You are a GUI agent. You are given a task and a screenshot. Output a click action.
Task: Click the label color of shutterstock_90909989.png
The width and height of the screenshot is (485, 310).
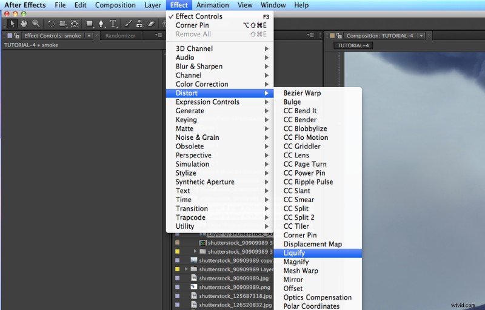[177, 287]
